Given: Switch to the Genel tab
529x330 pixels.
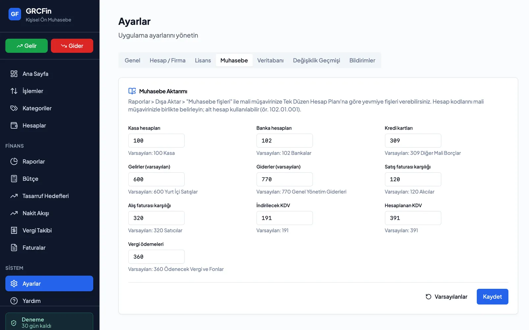Looking at the screenshot, I should [x=132, y=60].
